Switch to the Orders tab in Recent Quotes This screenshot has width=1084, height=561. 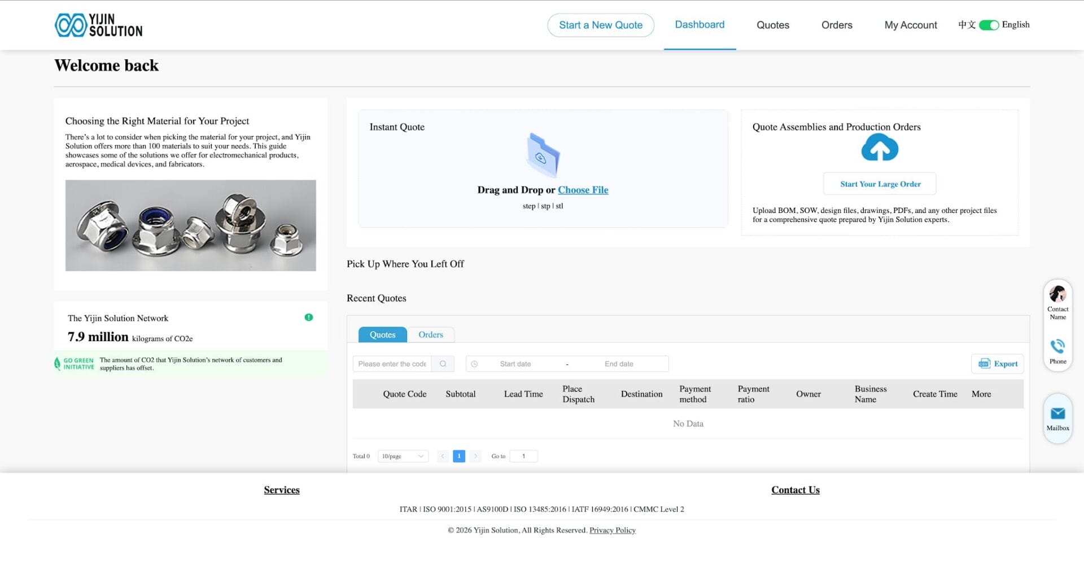431,334
